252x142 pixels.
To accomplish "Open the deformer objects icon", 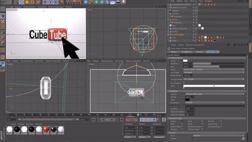I will click(x=107, y=2).
